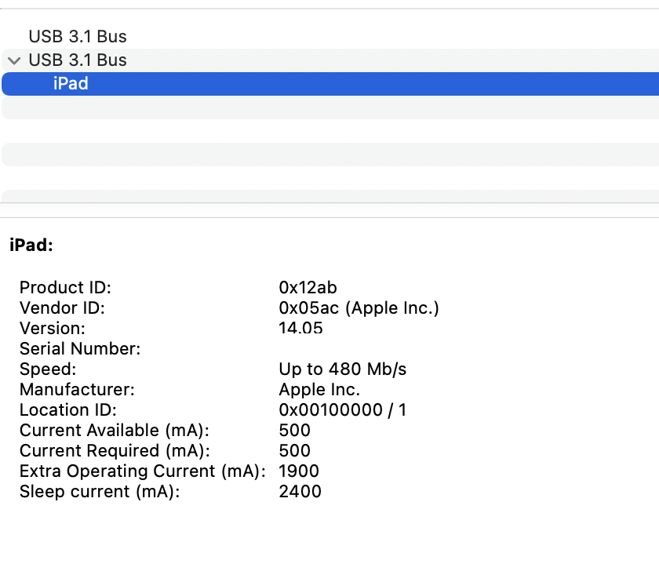Click the bold iPad heading in details
Screen dimensions: 659x582
pyautogui.click(x=31, y=246)
